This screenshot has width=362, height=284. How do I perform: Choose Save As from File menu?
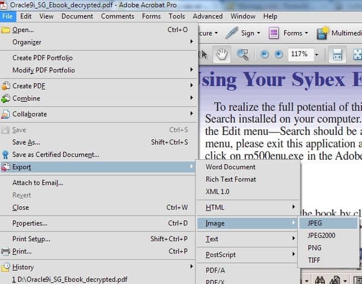coord(98,142)
